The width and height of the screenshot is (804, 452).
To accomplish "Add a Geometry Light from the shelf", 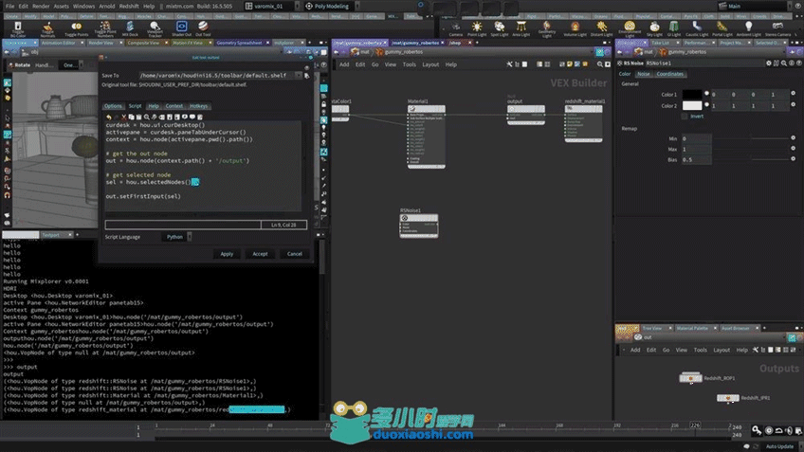I will coord(547,29).
